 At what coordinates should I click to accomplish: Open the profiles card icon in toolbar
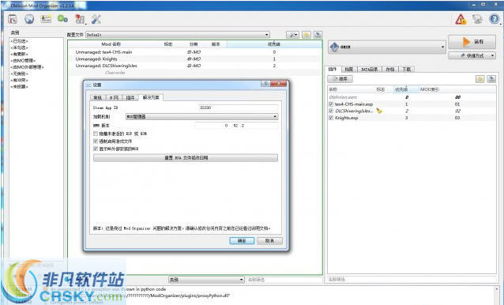click(x=46, y=19)
